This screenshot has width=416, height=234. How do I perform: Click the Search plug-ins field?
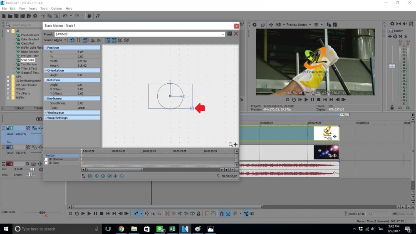click(x=24, y=25)
